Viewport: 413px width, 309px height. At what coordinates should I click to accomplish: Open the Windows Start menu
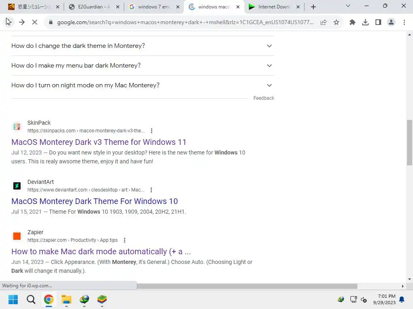13,299
